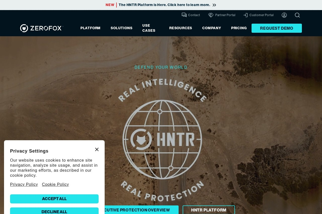The width and height of the screenshot is (322, 214).
Task: Click the HNTR globe emblem image
Action: (162, 139)
